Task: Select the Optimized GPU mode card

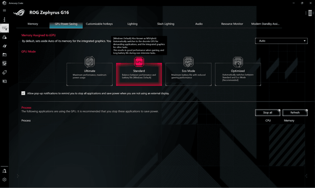Action: coord(238,74)
